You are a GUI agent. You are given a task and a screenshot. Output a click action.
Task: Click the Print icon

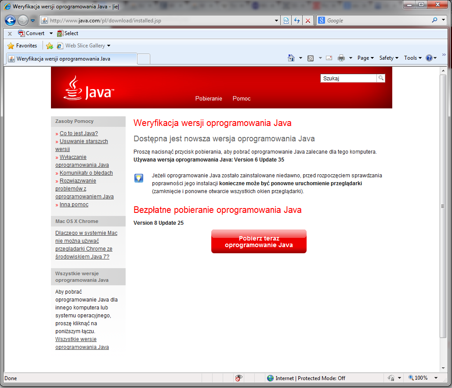[341, 58]
